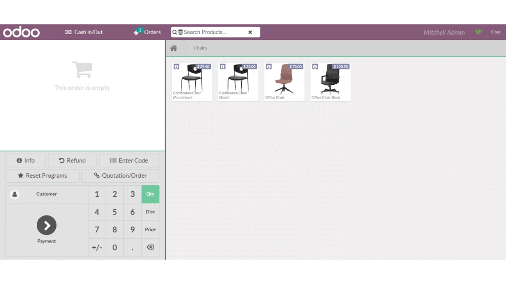Switch numpad to Price mode
Image resolution: width=506 pixels, height=284 pixels.
(x=150, y=230)
